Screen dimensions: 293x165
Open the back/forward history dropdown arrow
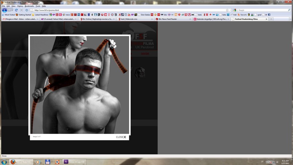pos(12,10)
